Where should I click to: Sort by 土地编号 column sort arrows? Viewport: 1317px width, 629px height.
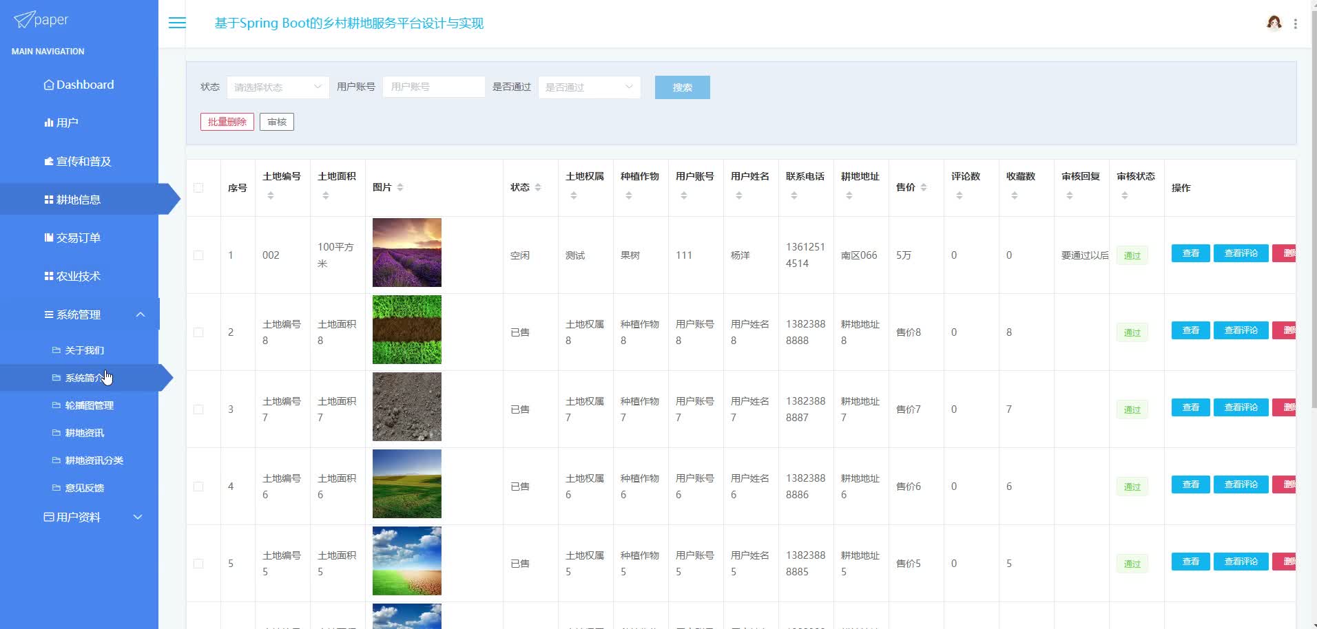271,195
